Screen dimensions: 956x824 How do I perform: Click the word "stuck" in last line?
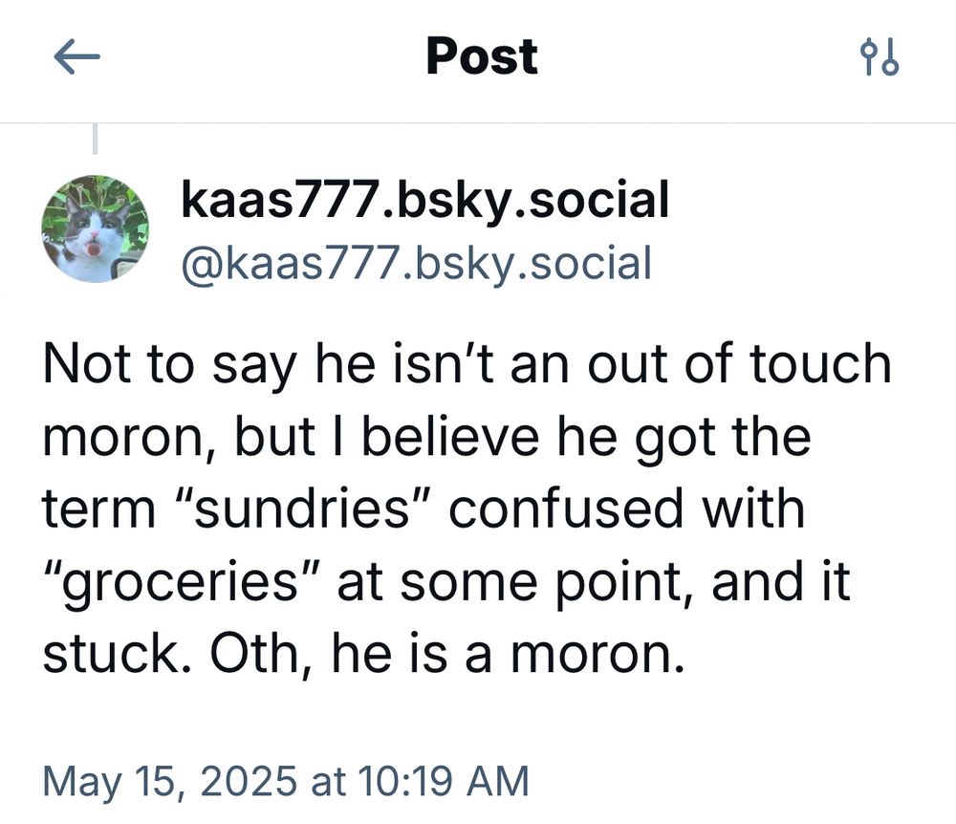(x=114, y=653)
